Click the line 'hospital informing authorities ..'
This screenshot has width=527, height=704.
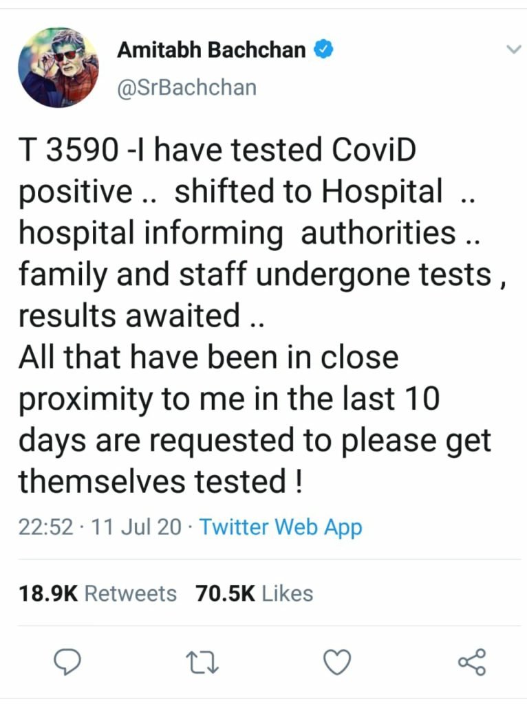(248, 234)
